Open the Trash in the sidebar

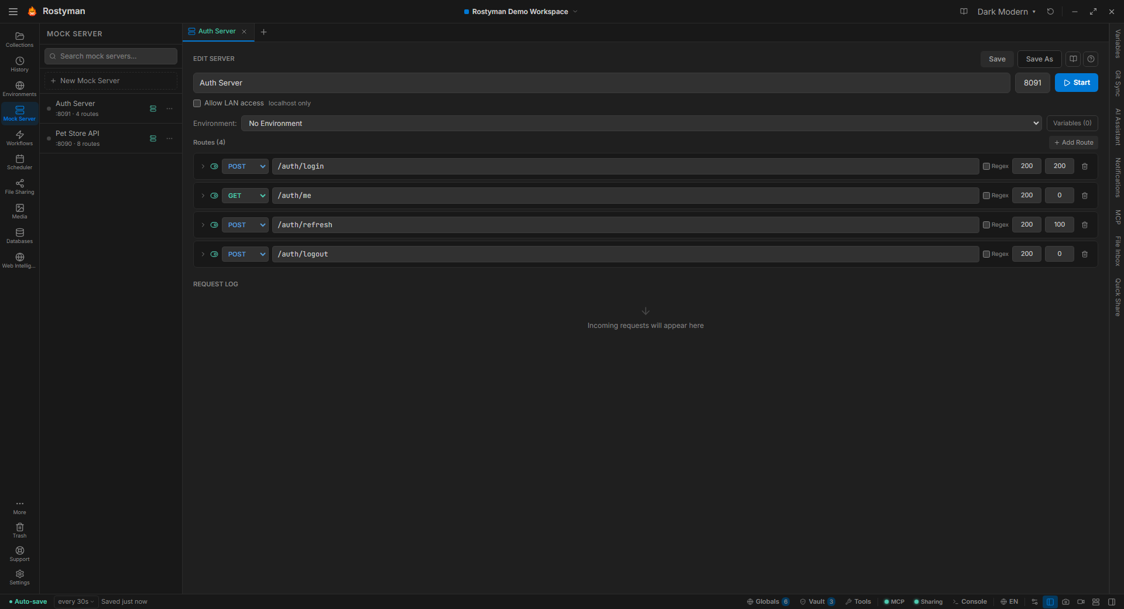tap(19, 531)
